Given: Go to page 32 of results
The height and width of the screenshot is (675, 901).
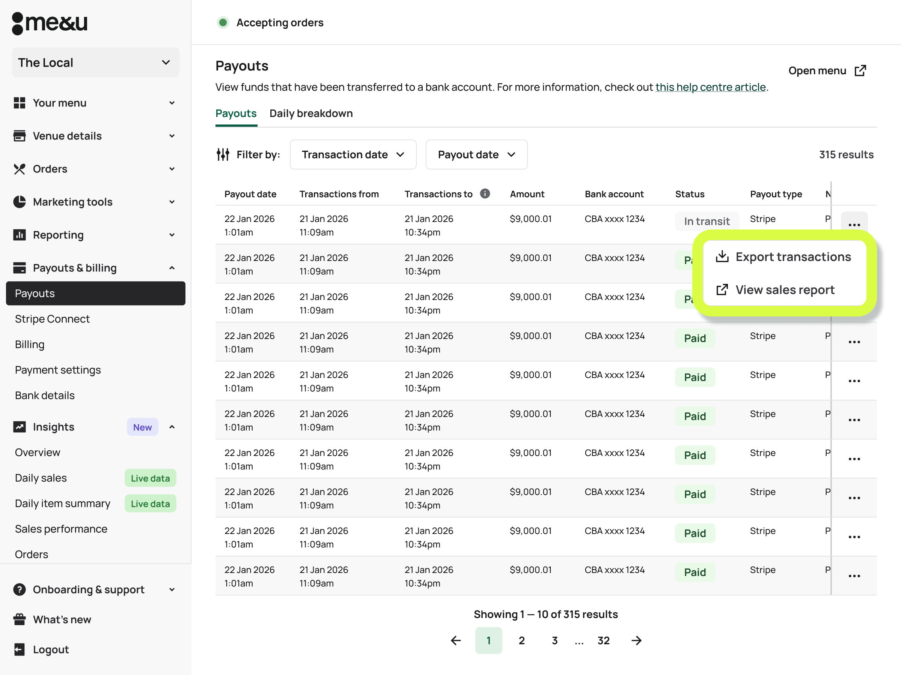Looking at the screenshot, I should point(603,640).
